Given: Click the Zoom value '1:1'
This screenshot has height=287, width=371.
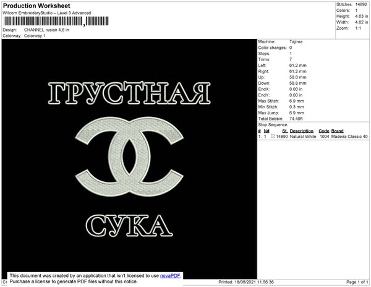Looking at the screenshot, I should pos(358,28).
